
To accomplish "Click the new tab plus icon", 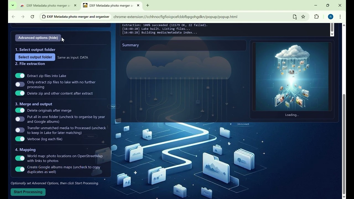I will pyautogui.click(x=148, y=5).
